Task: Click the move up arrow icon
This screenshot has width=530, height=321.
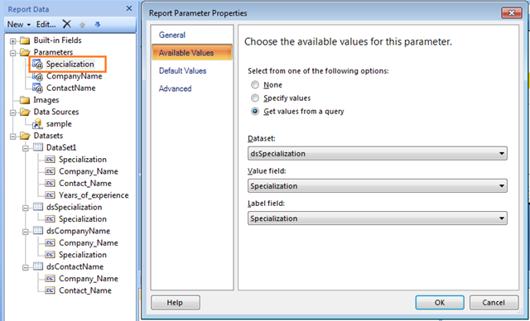Action: 82,25
